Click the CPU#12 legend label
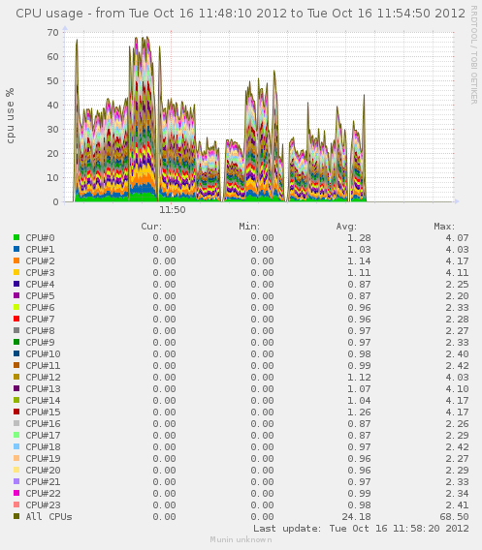Viewport: 482px width, 550px height. tap(43, 377)
